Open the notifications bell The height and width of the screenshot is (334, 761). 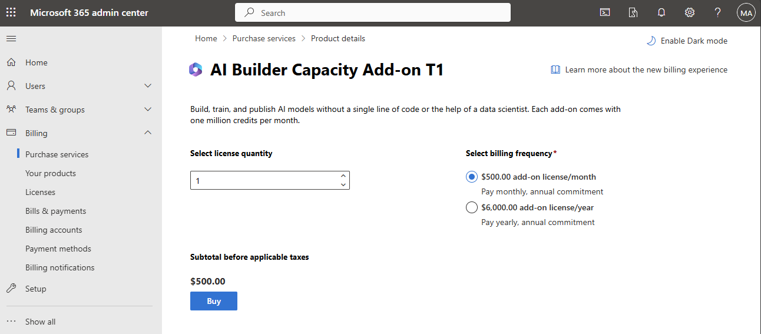(661, 12)
